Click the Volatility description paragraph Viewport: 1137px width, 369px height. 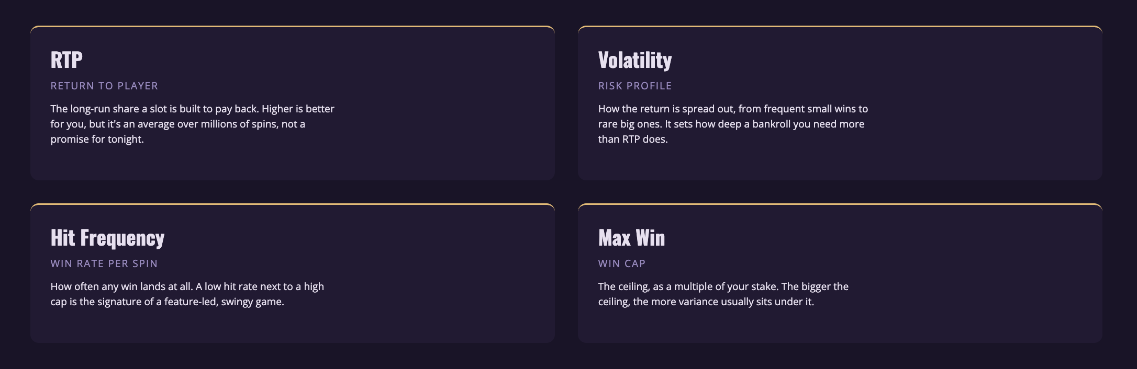point(733,124)
